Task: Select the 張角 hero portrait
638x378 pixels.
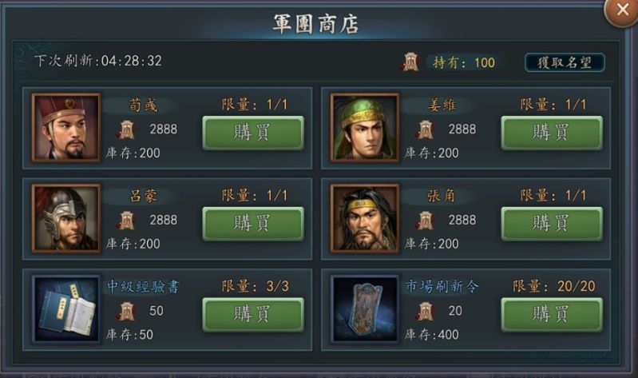Action: (x=365, y=218)
